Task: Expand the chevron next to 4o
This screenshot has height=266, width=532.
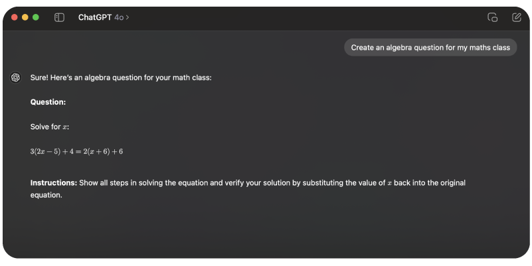Action: [128, 17]
